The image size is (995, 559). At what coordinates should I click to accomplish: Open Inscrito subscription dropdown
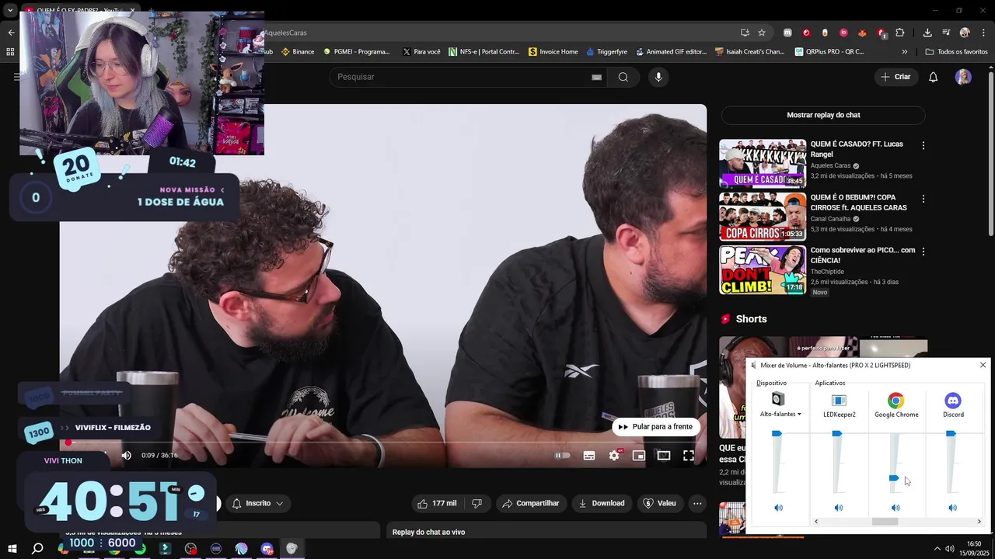[x=257, y=503]
